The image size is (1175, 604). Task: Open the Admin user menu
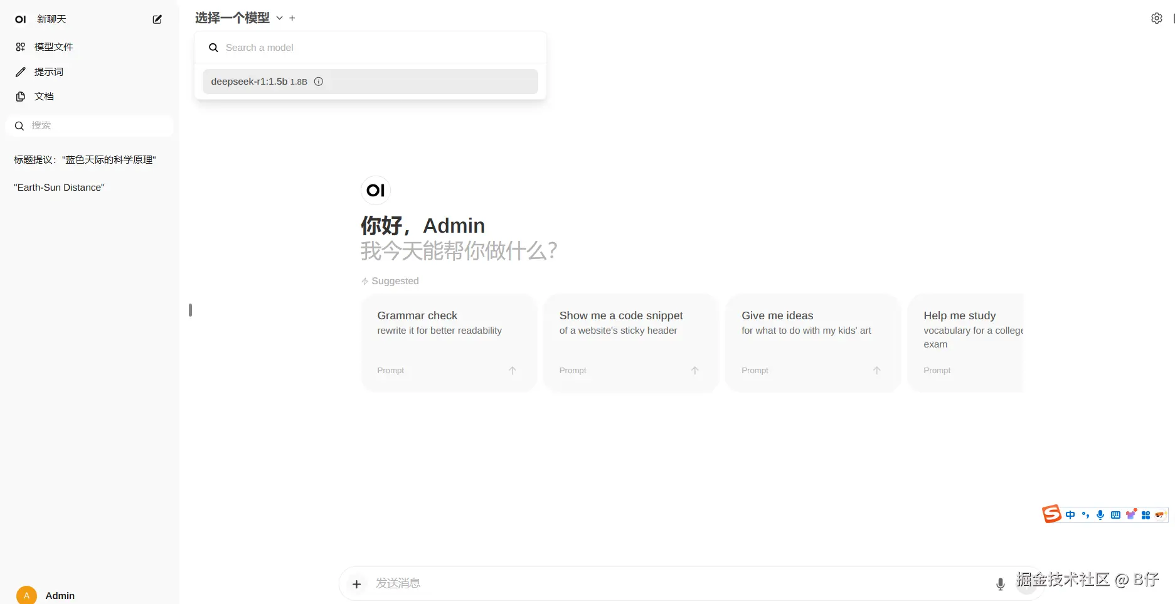[60, 595]
